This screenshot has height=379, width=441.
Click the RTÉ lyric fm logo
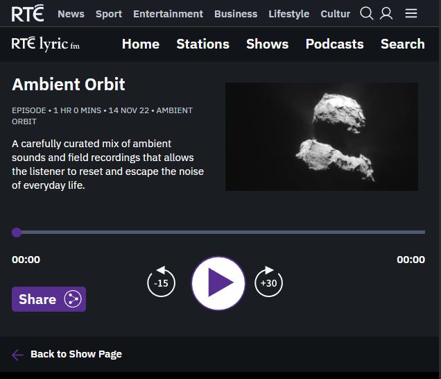click(x=46, y=44)
